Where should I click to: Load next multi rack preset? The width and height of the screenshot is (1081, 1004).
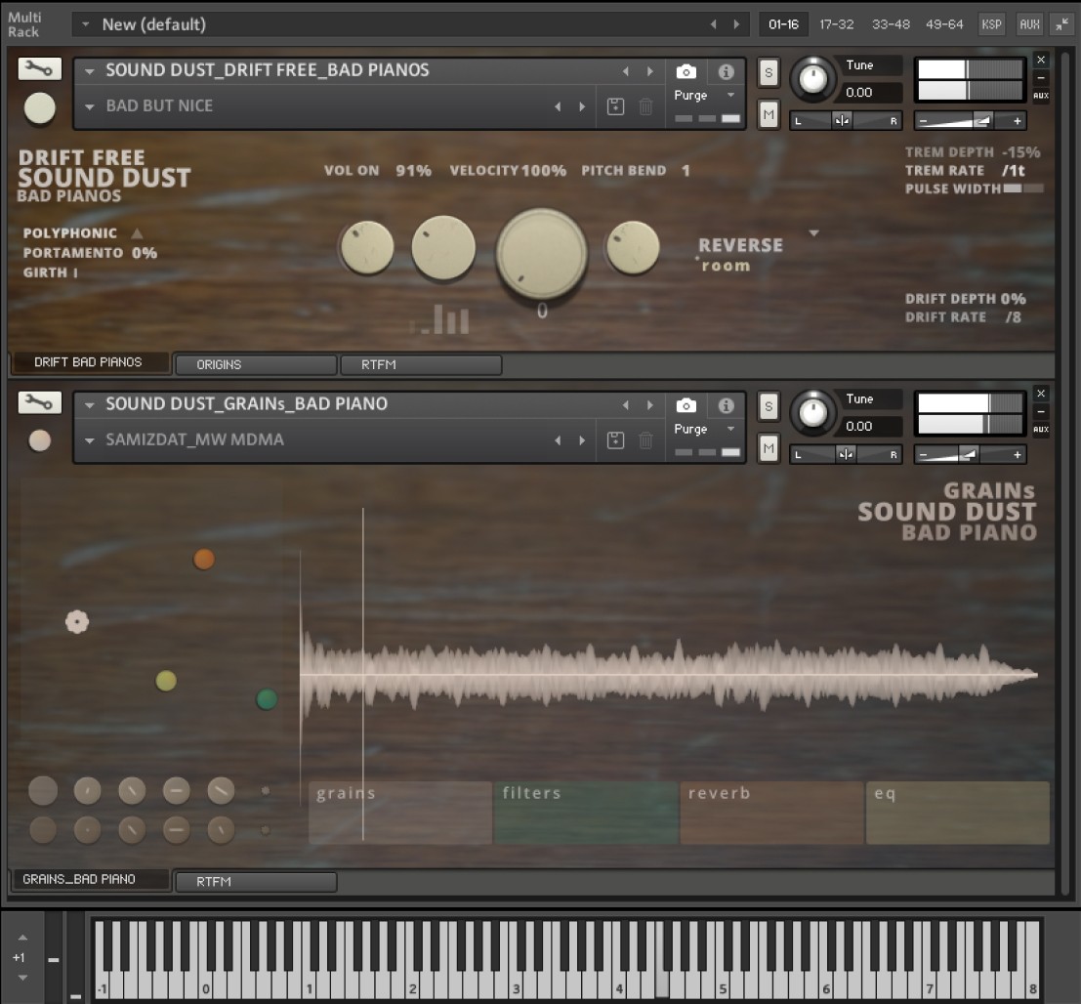point(736,24)
